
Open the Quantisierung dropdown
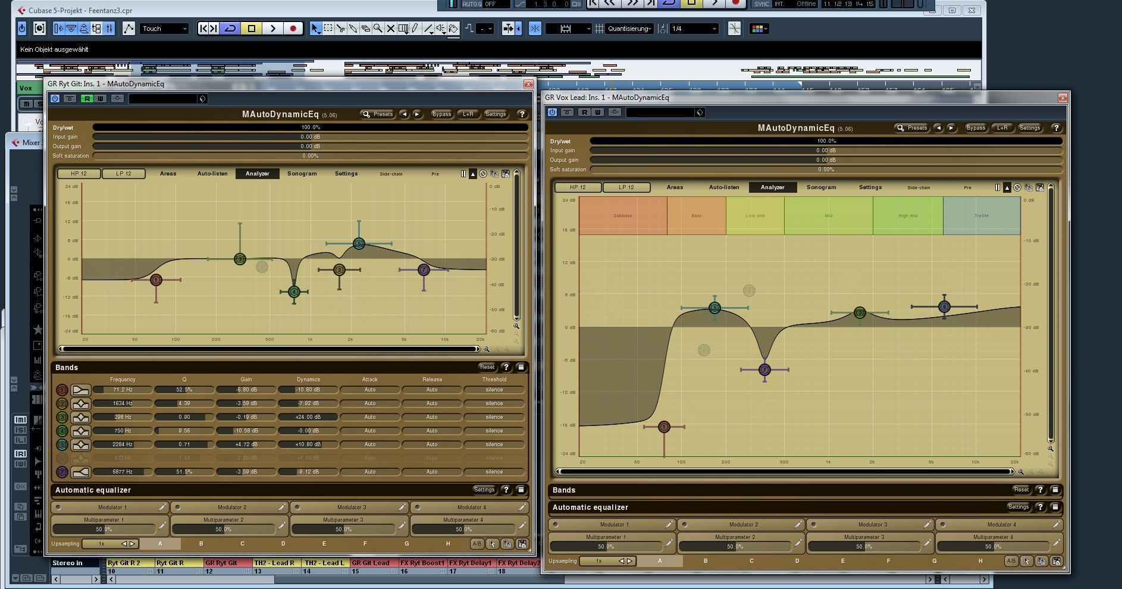(630, 29)
